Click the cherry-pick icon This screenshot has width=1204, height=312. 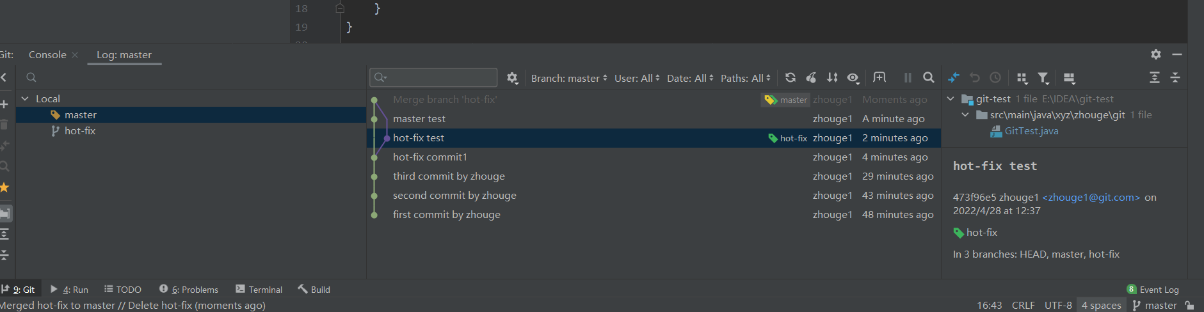pyautogui.click(x=811, y=77)
